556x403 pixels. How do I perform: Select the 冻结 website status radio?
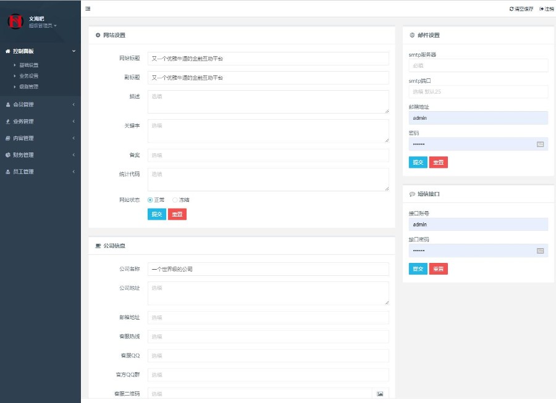(x=175, y=200)
